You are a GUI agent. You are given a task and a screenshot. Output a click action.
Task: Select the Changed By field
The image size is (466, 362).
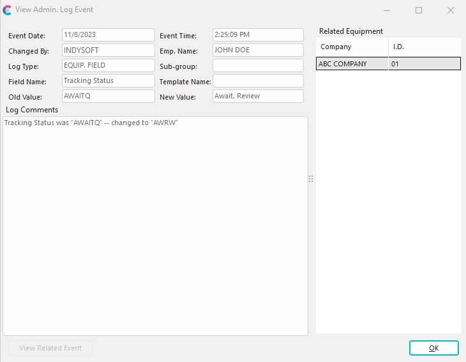pos(108,50)
